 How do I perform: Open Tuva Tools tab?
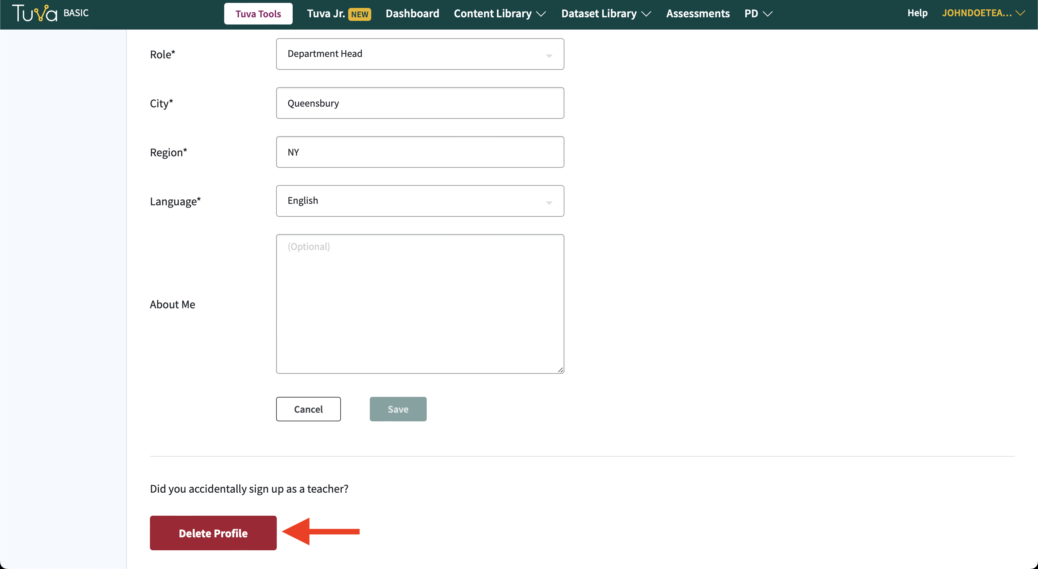[x=258, y=14]
